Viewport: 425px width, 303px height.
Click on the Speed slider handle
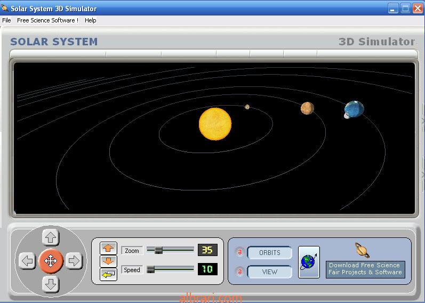151,269
